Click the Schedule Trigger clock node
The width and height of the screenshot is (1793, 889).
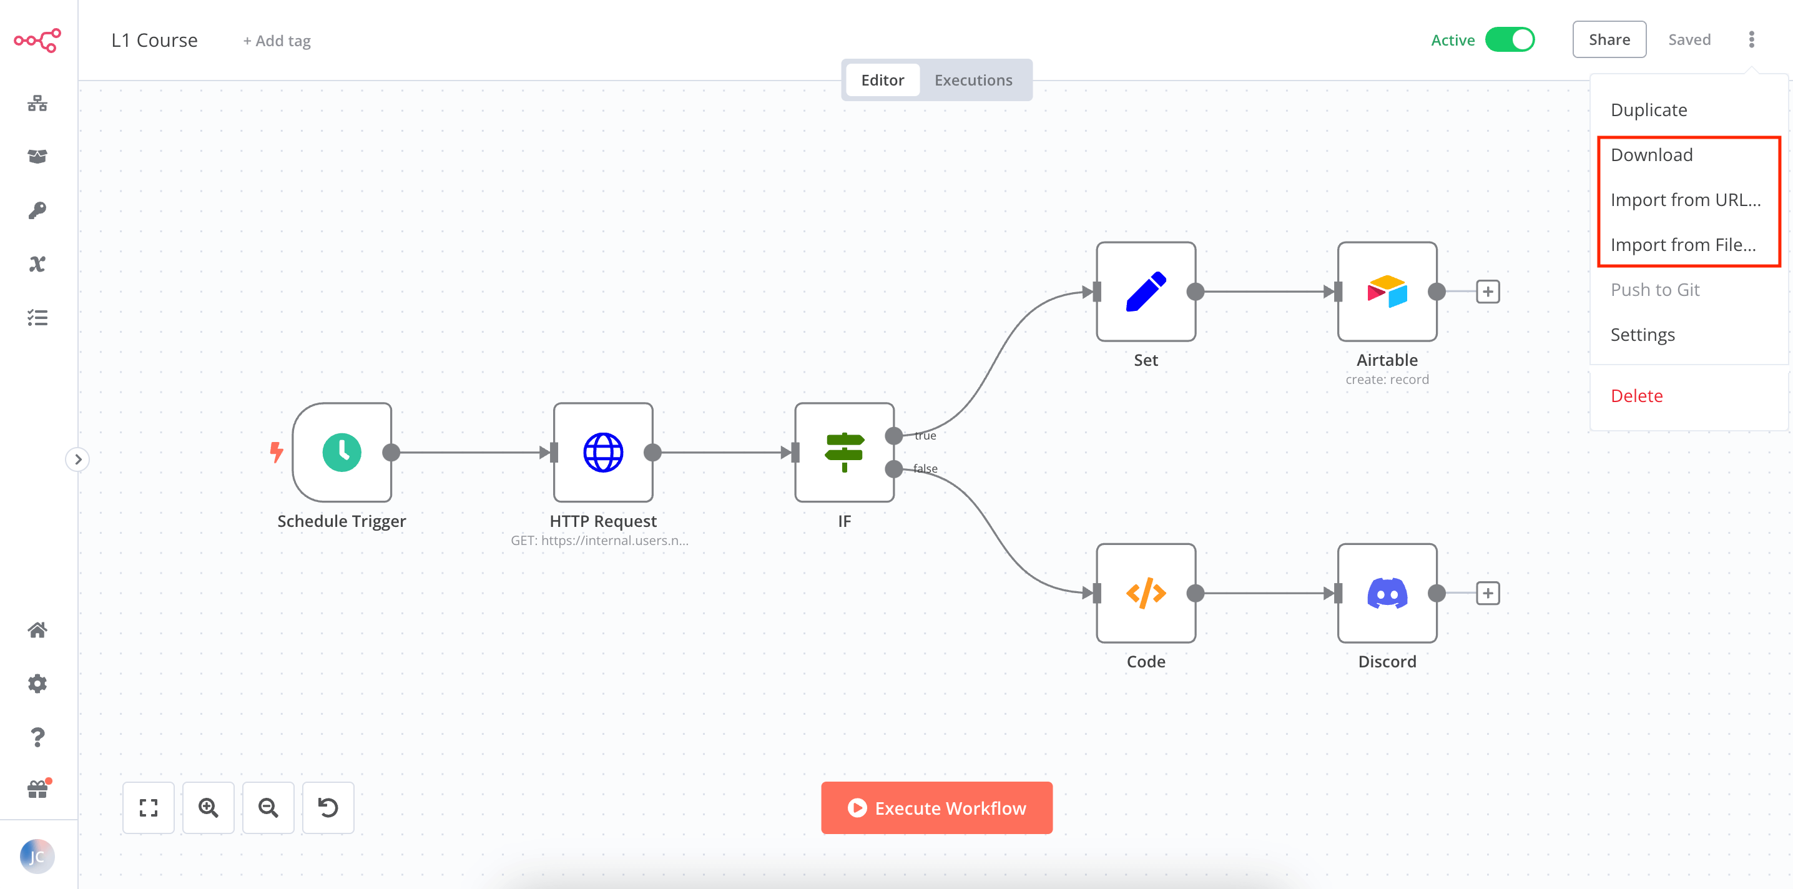[341, 453]
